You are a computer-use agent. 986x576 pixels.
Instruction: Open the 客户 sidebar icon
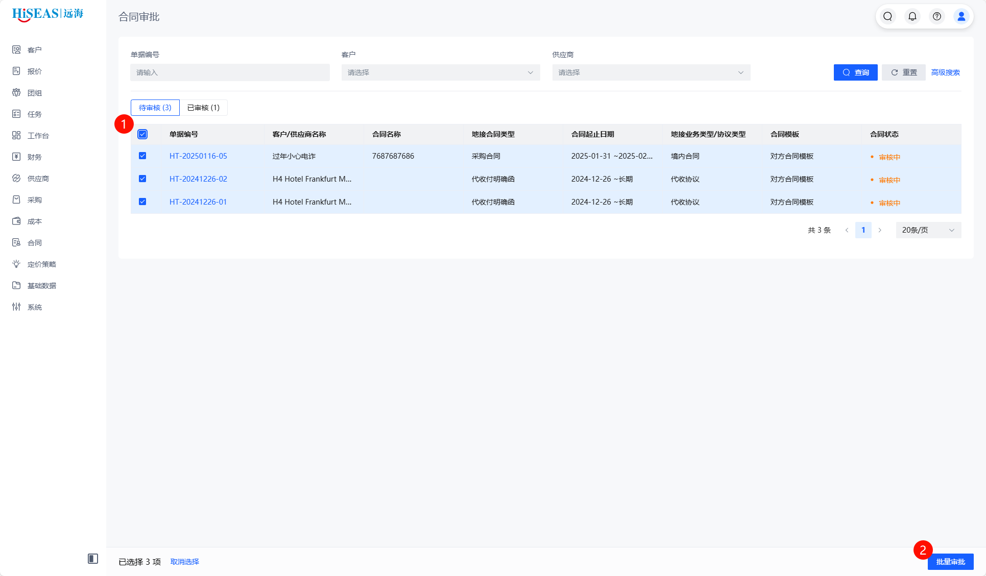tap(16, 49)
